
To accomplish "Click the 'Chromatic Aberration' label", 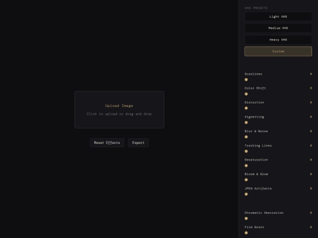I will coord(264,213).
